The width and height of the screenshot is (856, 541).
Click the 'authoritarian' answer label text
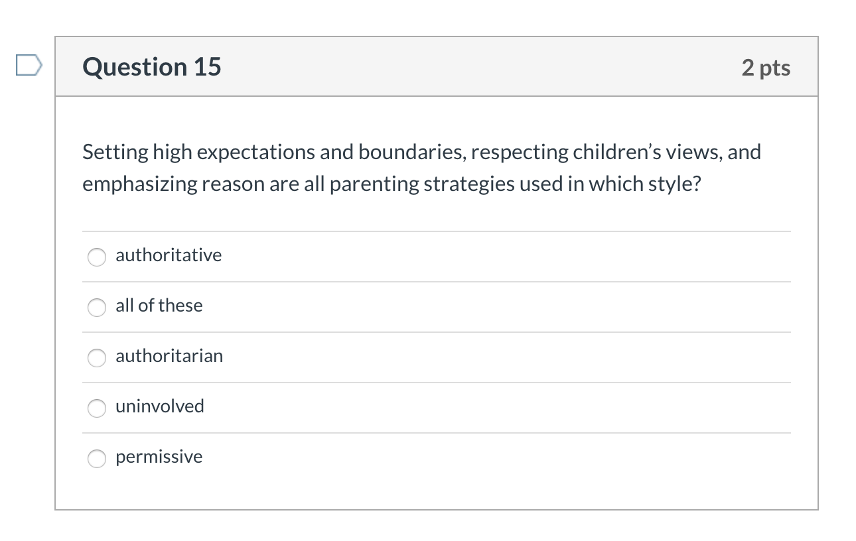(169, 356)
